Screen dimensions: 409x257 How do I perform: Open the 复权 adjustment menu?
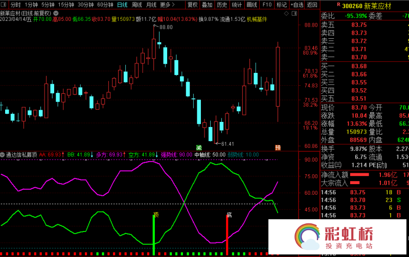point(192,5)
